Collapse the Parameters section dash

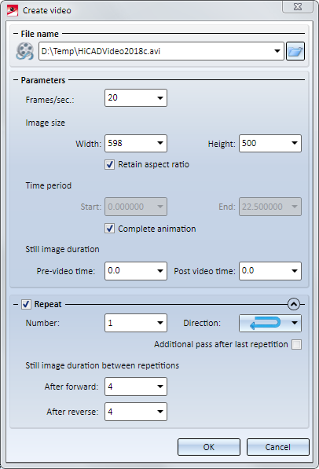tap(16, 80)
